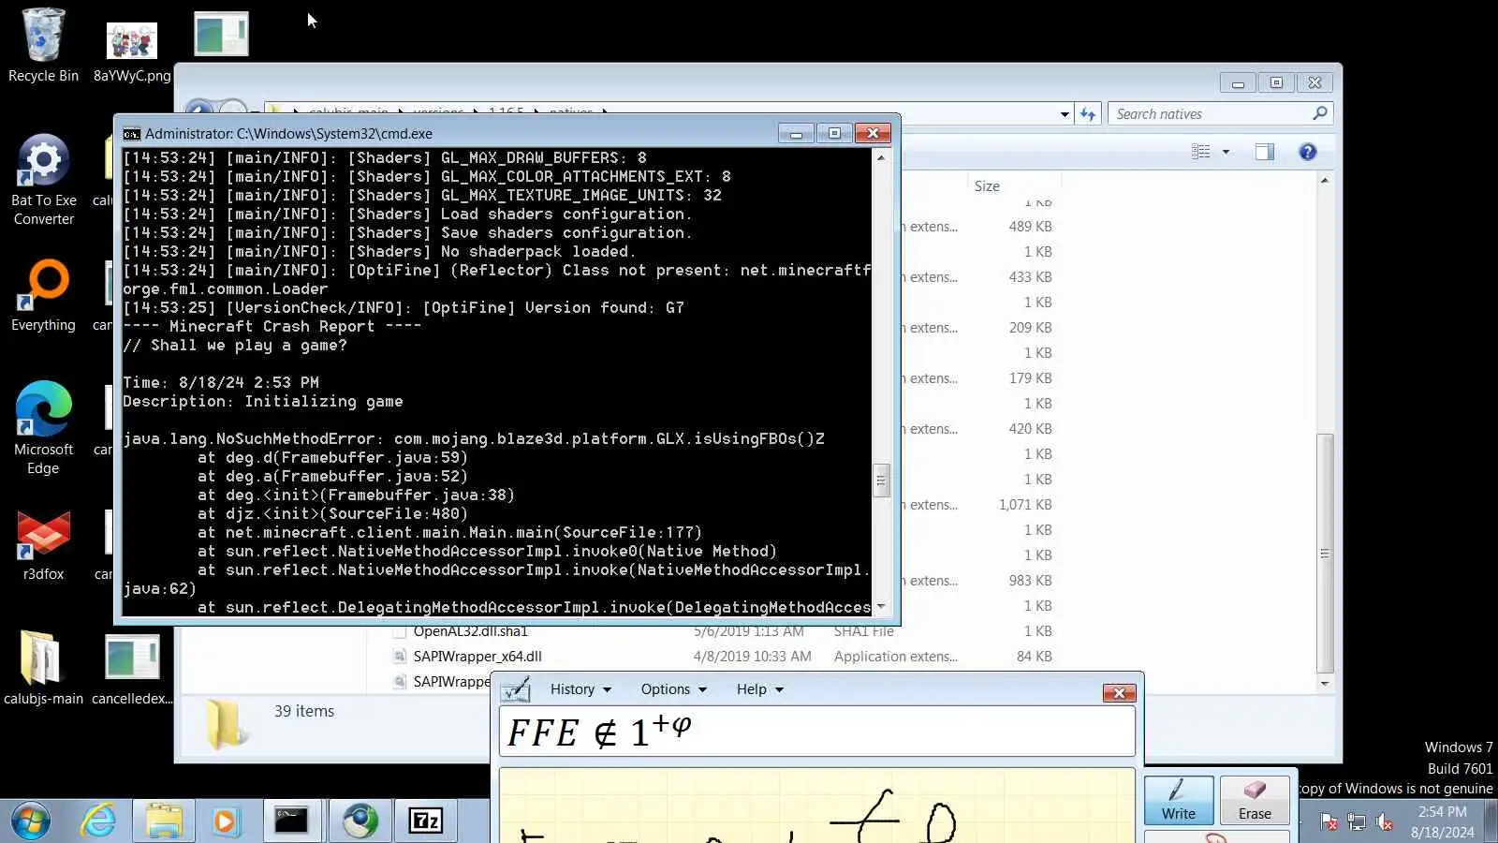Click the search magnifier in Explorer
This screenshot has height=843, width=1498.
click(1320, 113)
